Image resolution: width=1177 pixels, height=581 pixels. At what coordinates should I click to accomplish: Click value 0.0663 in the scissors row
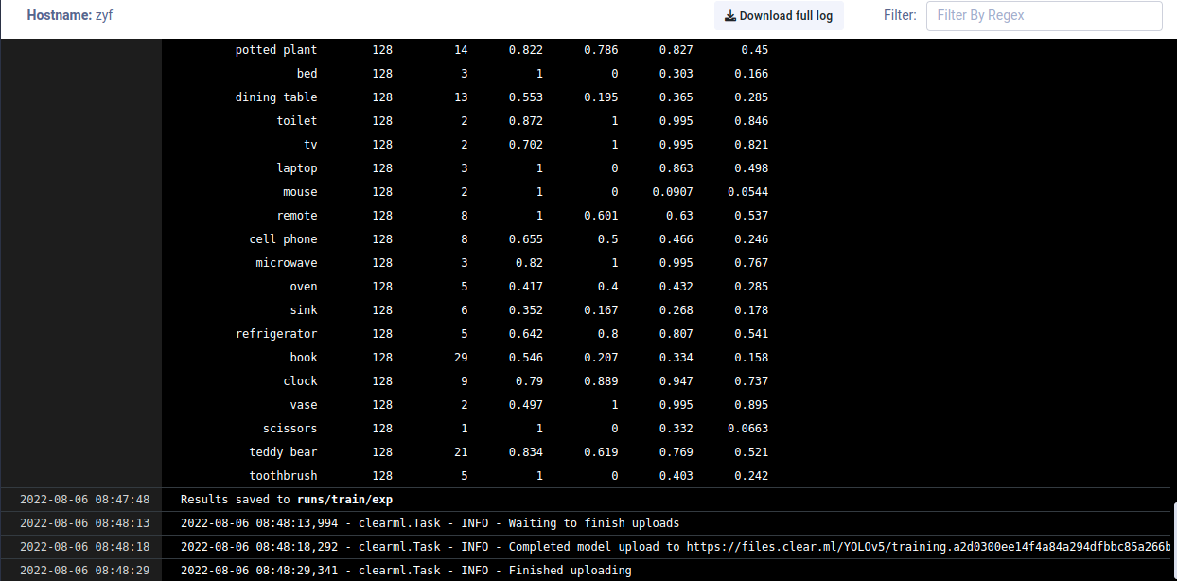click(748, 429)
